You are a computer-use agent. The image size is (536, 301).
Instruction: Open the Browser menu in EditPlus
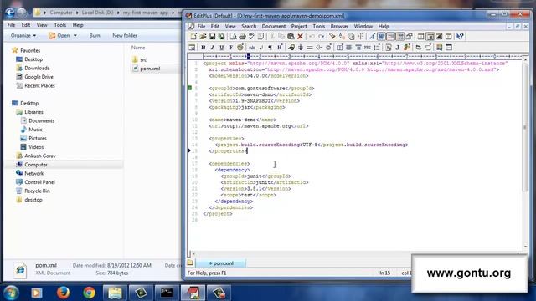tap(339, 26)
